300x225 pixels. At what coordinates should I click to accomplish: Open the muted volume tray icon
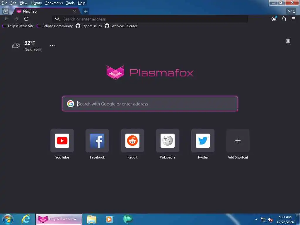click(x=270, y=220)
